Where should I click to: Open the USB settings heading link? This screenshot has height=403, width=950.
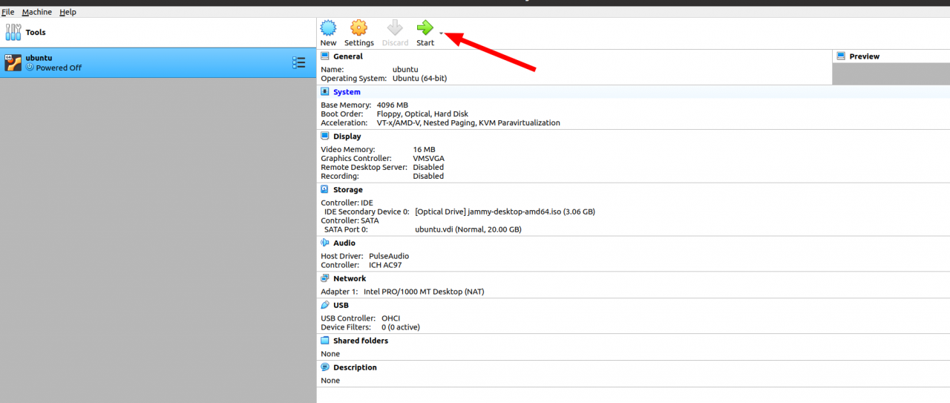click(341, 305)
